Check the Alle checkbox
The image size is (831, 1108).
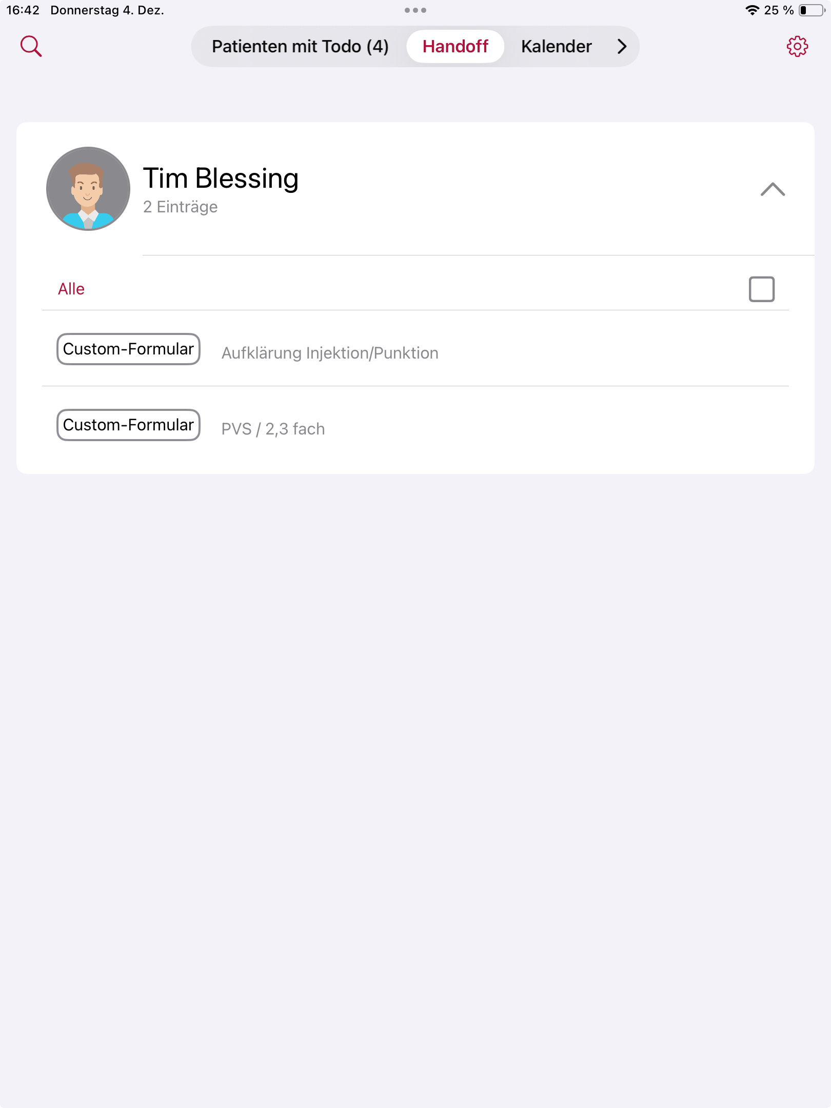(x=761, y=289)
